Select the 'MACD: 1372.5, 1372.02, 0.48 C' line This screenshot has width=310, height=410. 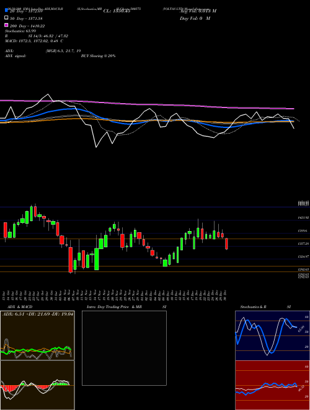(x=34, y=41)
